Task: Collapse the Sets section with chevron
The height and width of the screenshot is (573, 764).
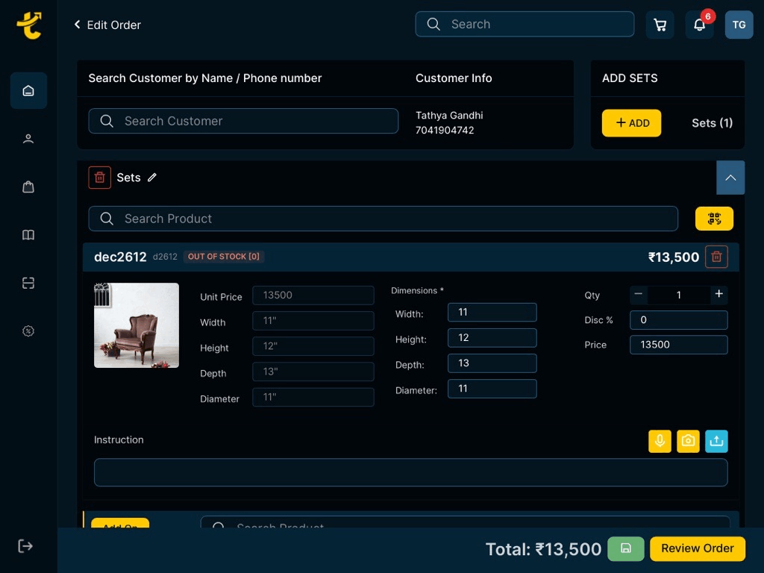Action: (x=730, y=178)
